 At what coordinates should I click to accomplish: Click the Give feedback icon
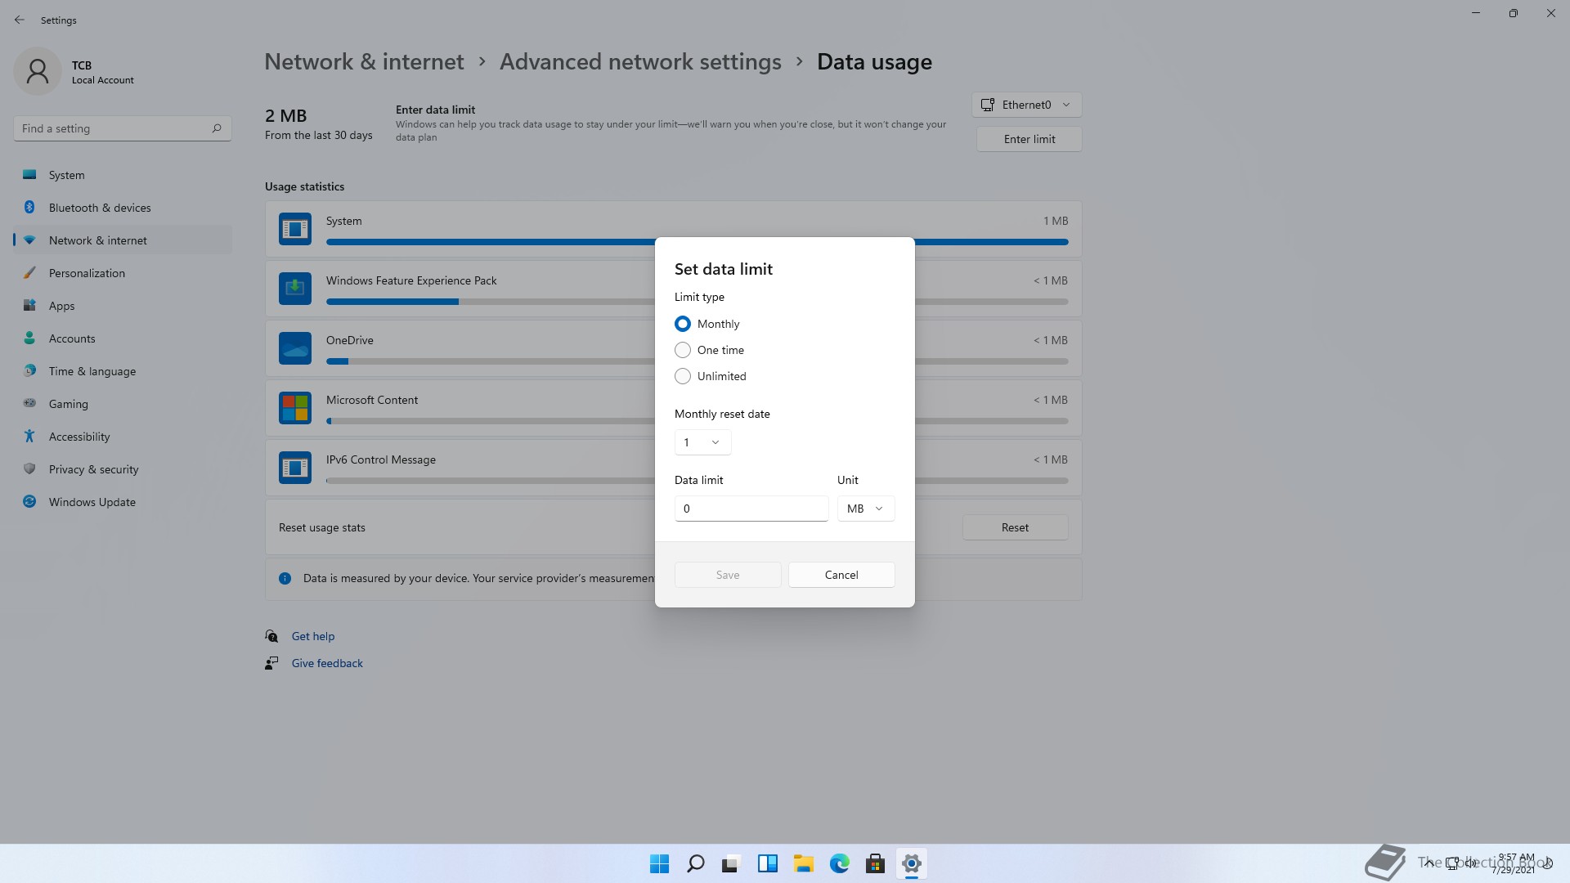click(x=271, y=663)
